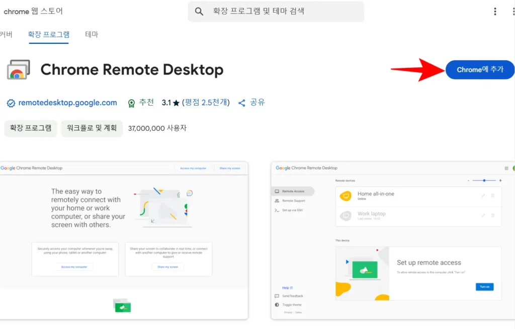The height and width of the screenshot is (329, 515).
Task: Select the partially visible 커버 tab
Action: pyautogui.click(x=6, y=34)
